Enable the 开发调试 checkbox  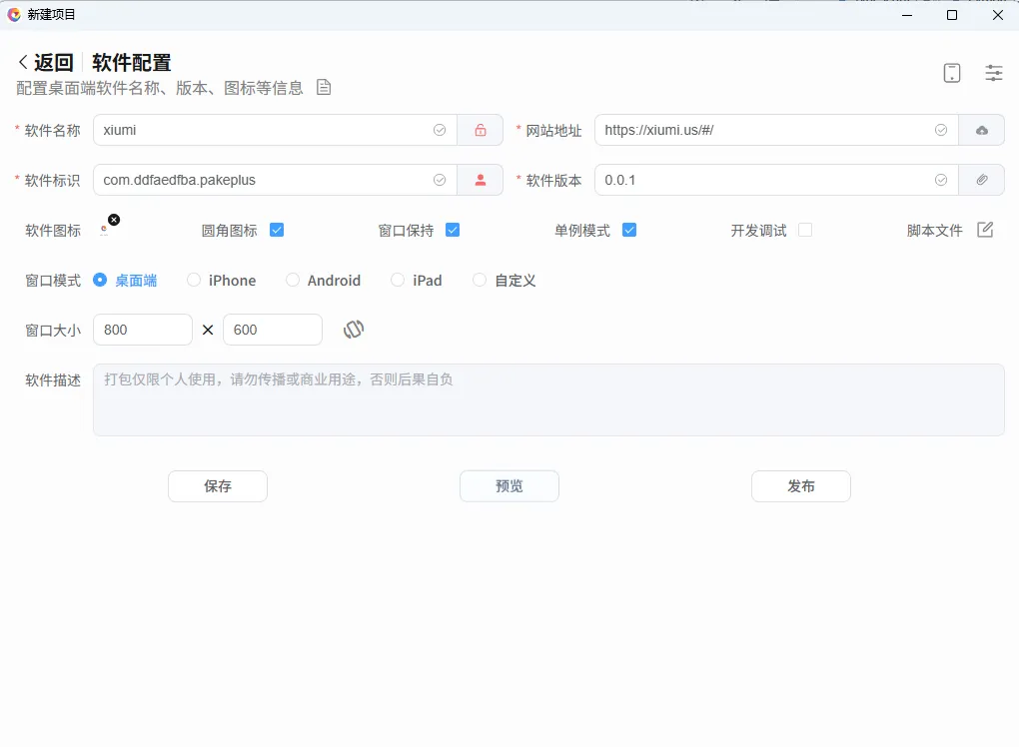(805, 230)
